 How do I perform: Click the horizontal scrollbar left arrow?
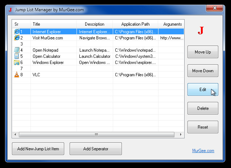15,134
